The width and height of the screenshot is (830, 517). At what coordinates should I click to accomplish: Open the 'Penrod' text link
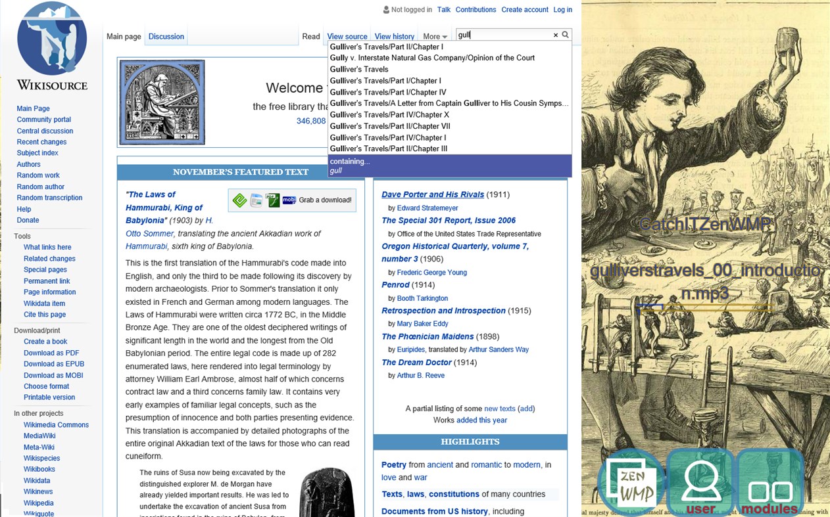(x=395, y=284)
